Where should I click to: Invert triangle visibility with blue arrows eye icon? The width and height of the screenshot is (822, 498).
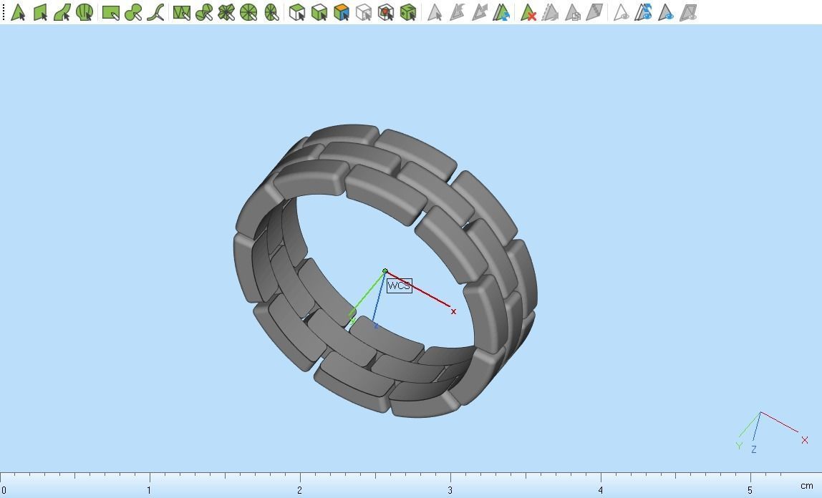(x=643, y=12)
